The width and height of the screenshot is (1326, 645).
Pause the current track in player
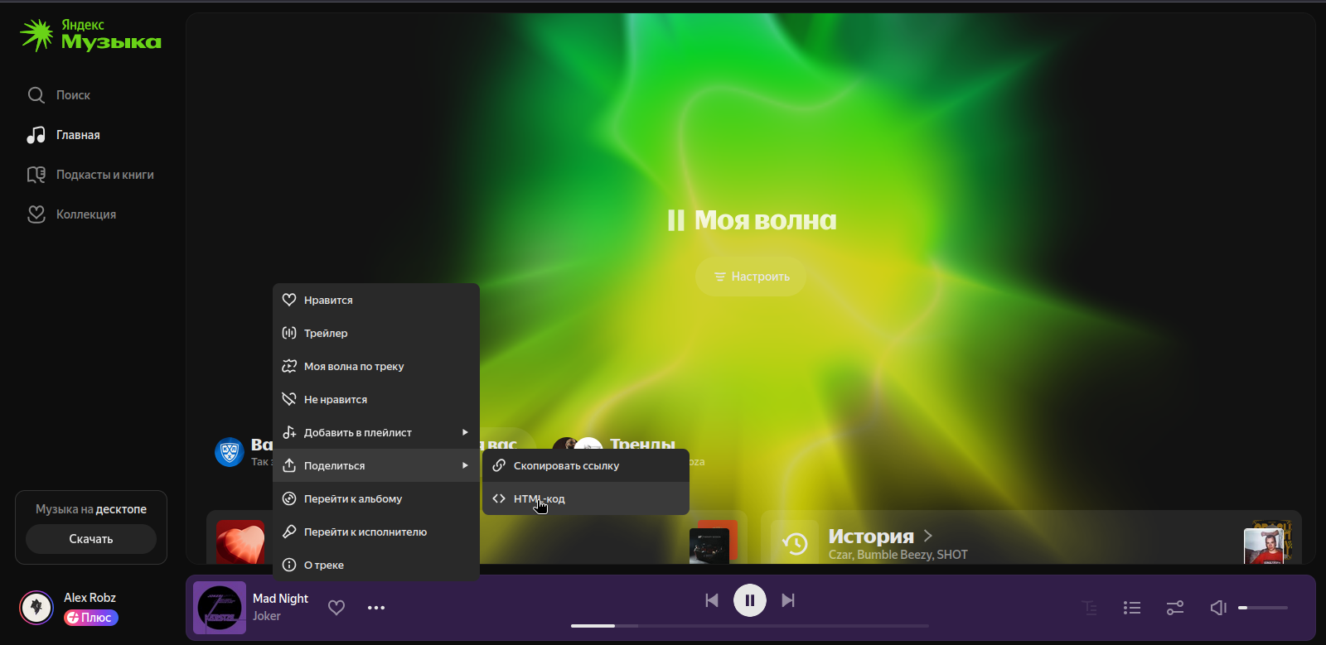(750, 600)
